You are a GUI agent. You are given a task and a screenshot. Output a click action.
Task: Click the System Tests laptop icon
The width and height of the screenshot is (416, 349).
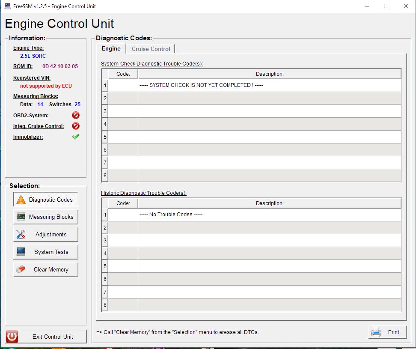click(x=21, y=252)
